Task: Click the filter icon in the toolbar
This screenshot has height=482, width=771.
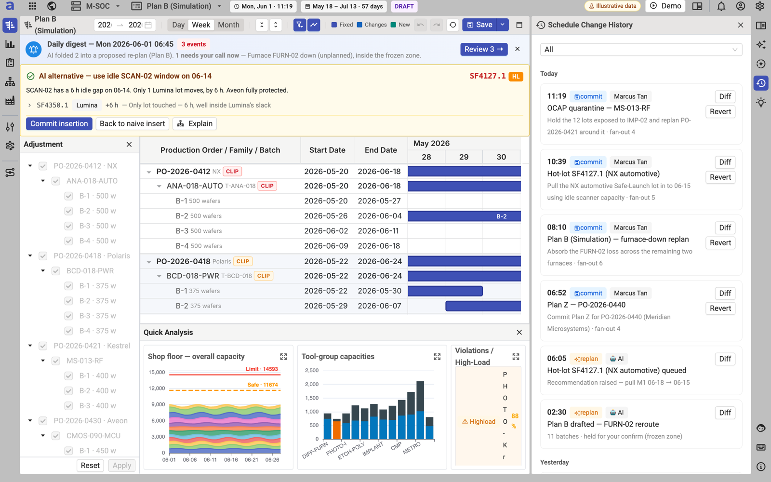Action: (x=300, y=25)
